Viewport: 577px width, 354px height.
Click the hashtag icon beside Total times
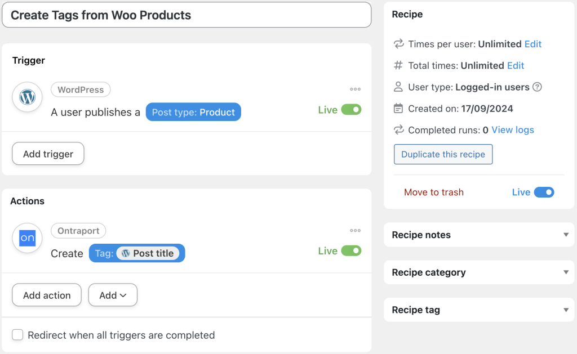pyautogui.click(x=399, y=65)
